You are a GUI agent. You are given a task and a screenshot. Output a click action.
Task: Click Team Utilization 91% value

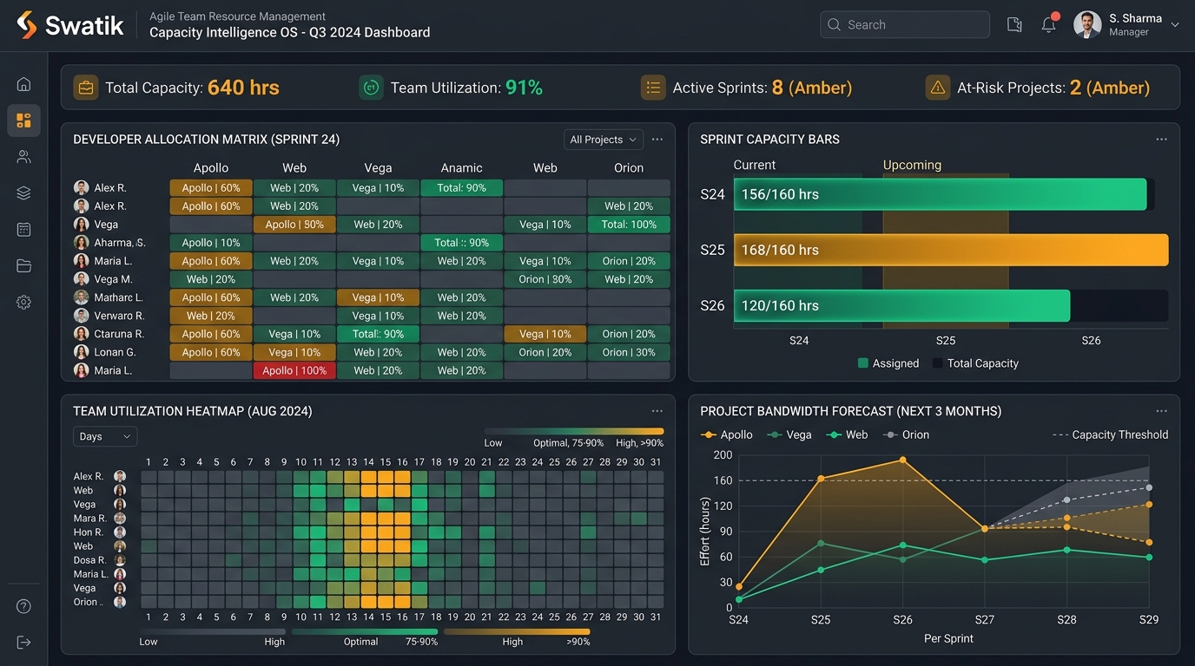click(524, 88)
